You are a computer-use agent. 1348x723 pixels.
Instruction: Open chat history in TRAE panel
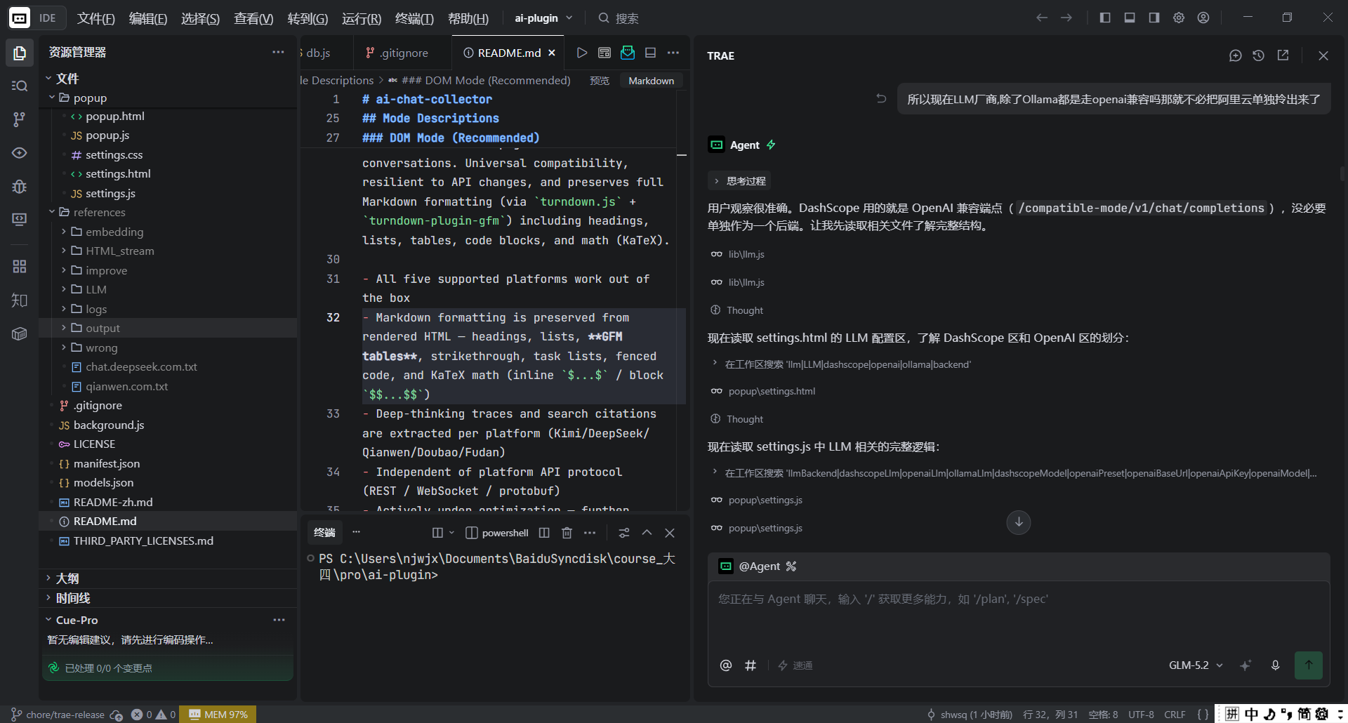point(1259,55)
